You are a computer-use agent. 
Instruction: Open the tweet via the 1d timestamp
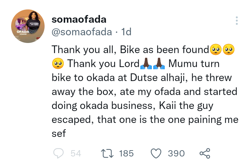pos(126,32)
